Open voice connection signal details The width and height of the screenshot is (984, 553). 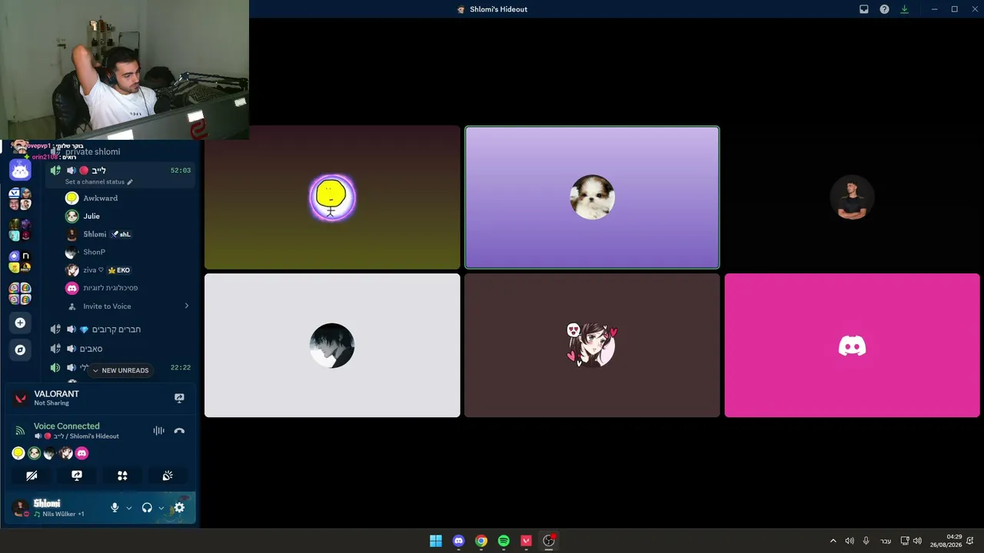20,431
